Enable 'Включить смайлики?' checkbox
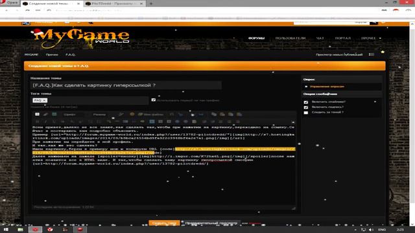Image resolution: width=415 pixels, height=233 pixels. [306, 102]
